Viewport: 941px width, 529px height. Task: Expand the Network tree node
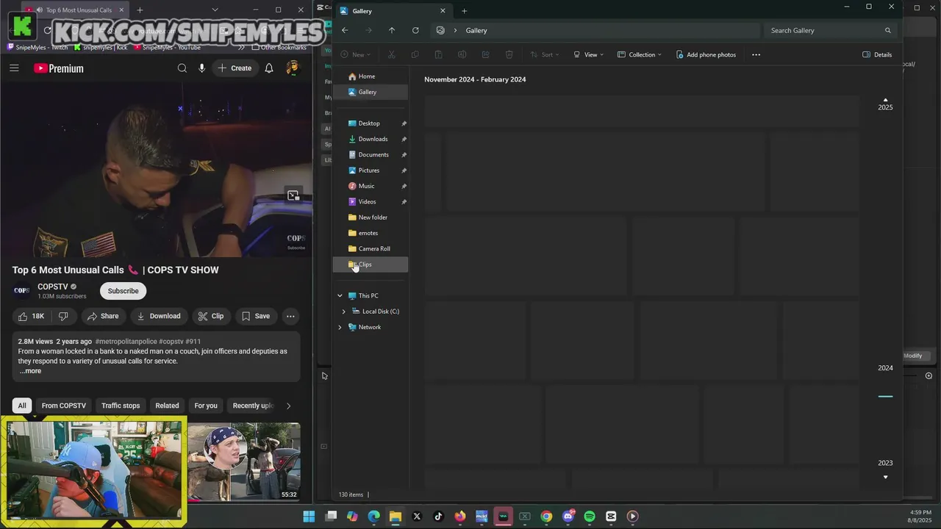(340, 327)
